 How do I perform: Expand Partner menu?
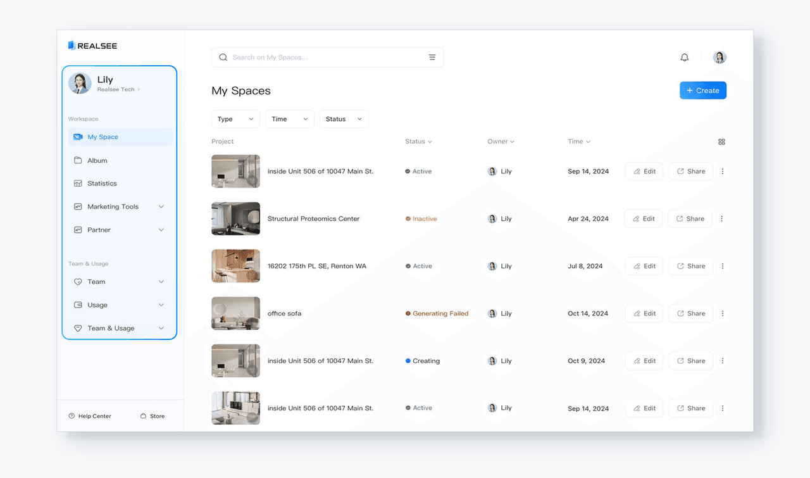tap(120, 230)
